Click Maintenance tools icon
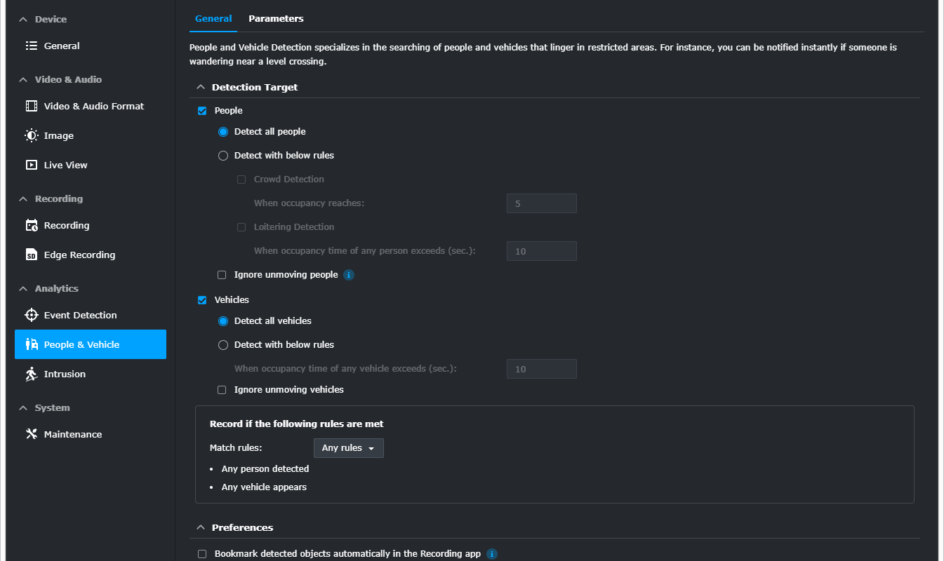944x561 pixels. pos(31,434)
